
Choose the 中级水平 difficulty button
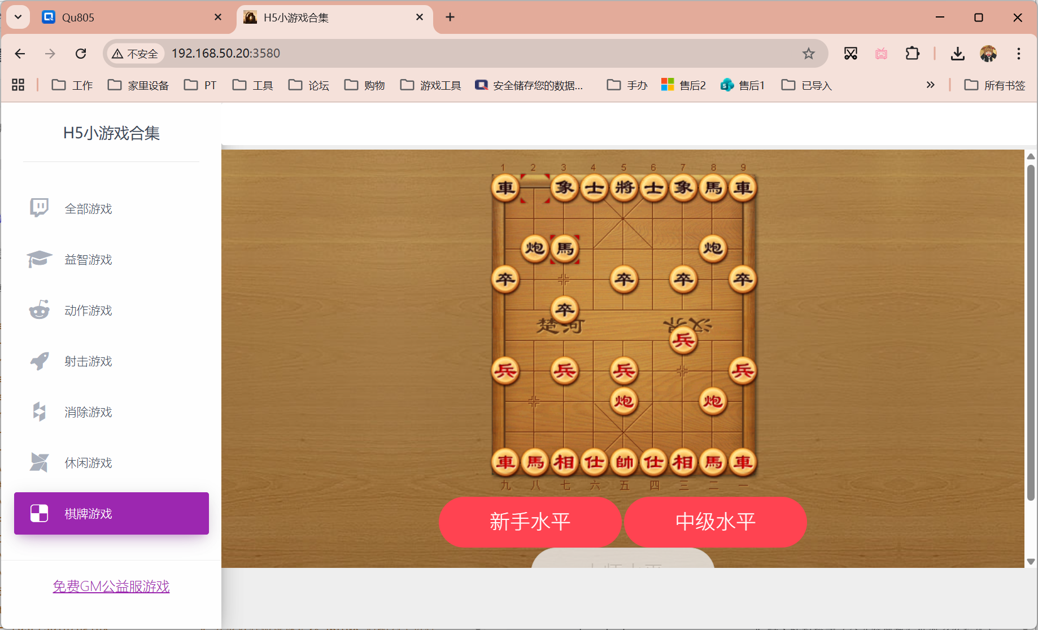[716, 522]
